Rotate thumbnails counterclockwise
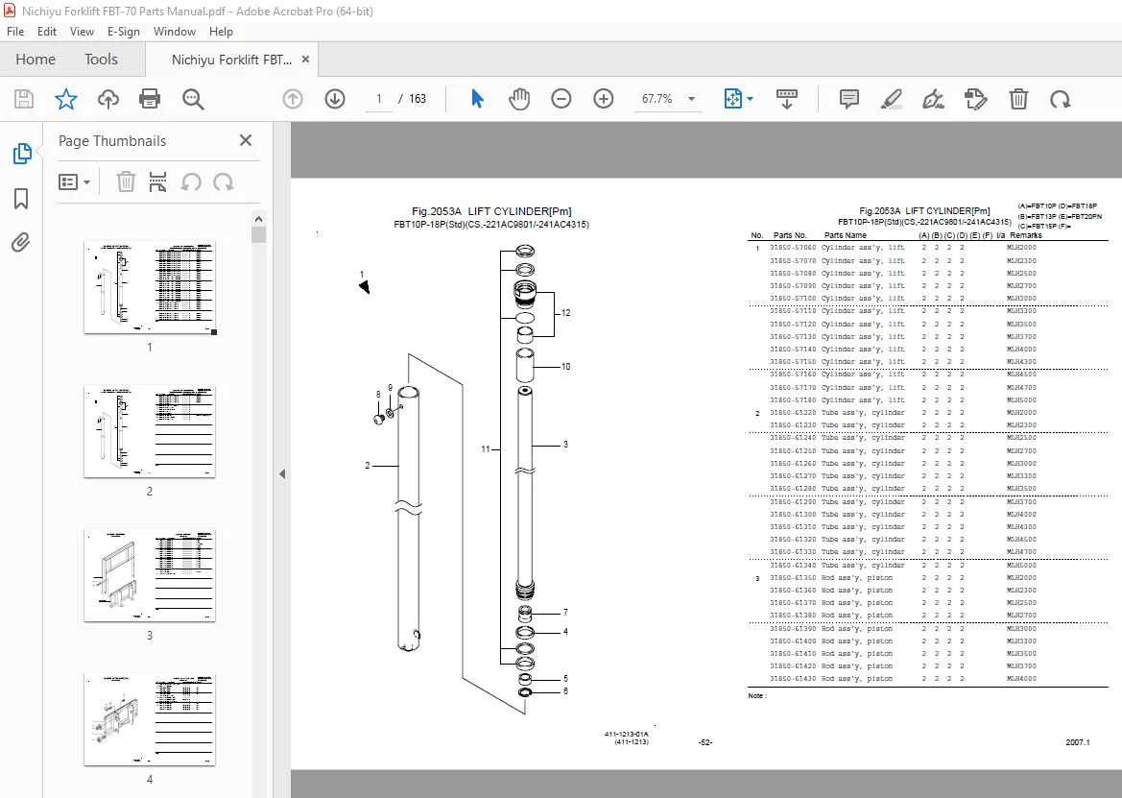The width and height of the screenshot is (1122, 798). click(191, 181)
